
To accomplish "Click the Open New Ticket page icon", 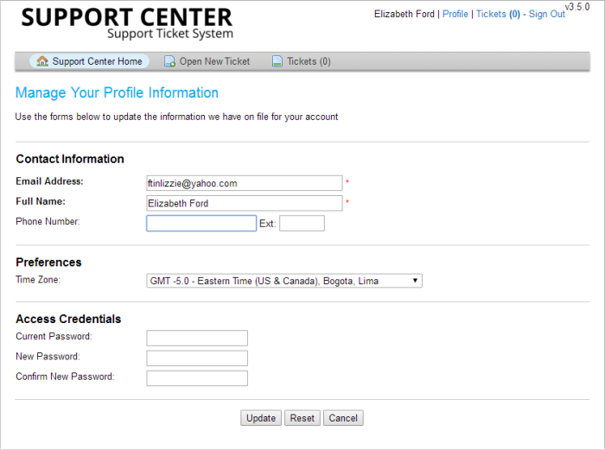I will pos(169,61).
